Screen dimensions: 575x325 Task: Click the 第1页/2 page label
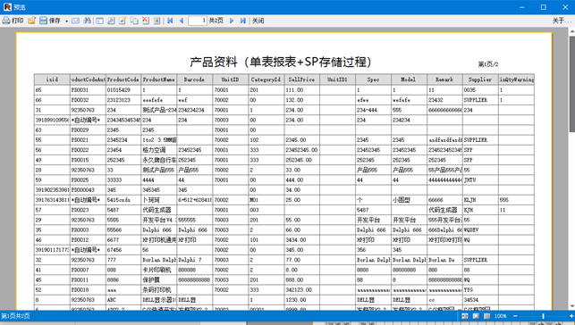click(487, 64)
